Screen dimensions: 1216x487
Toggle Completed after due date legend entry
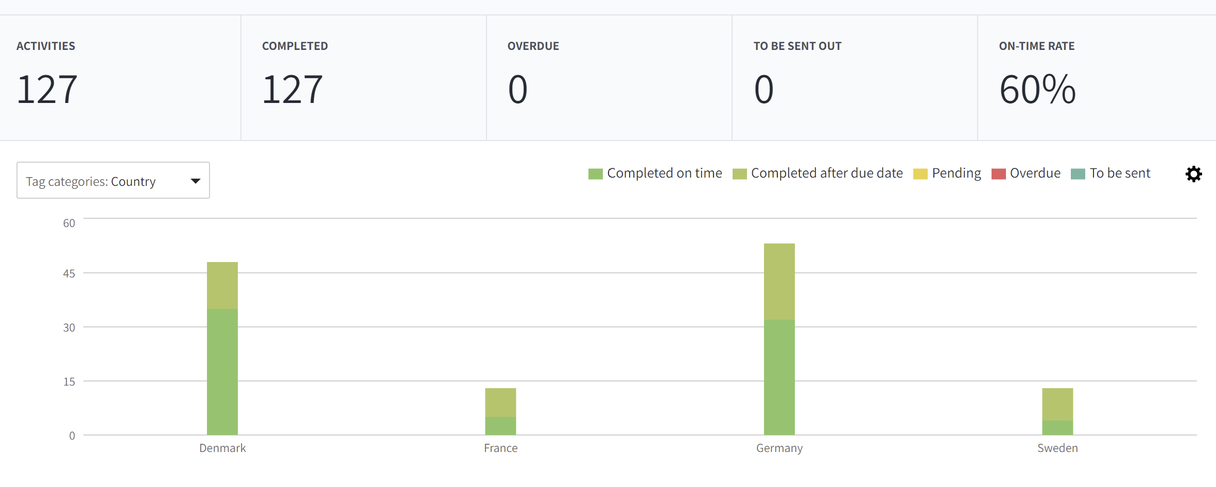818,173
